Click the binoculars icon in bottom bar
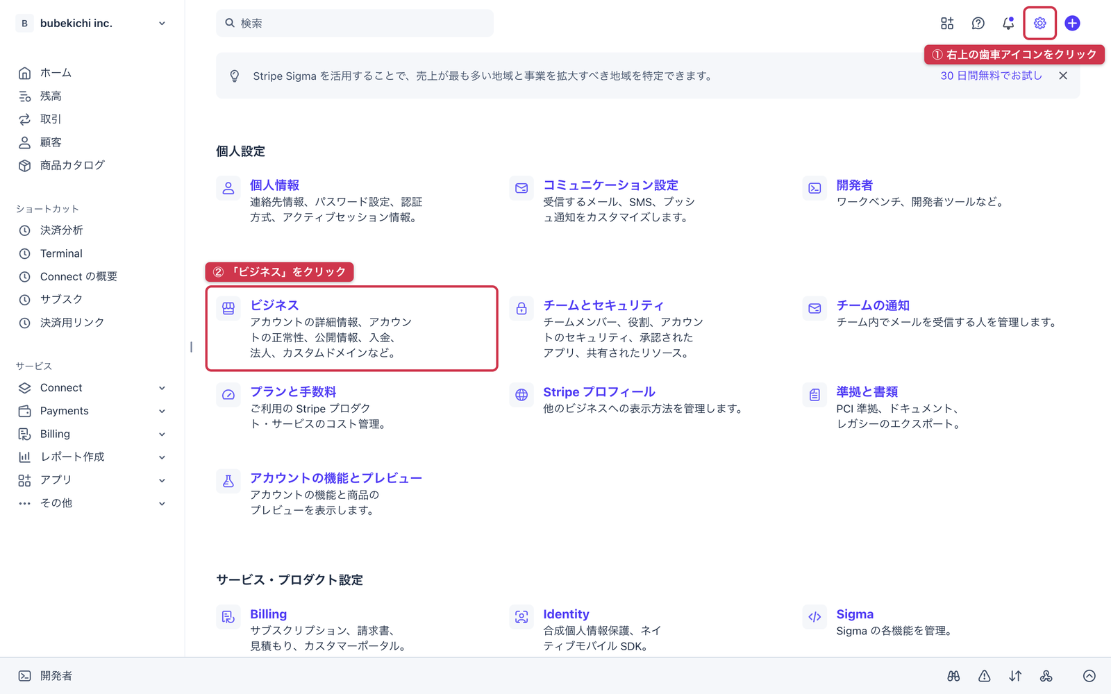Image resolution: width=1111 pixels, height=694 pixels. pyautogui.click(x=953, y=676)
